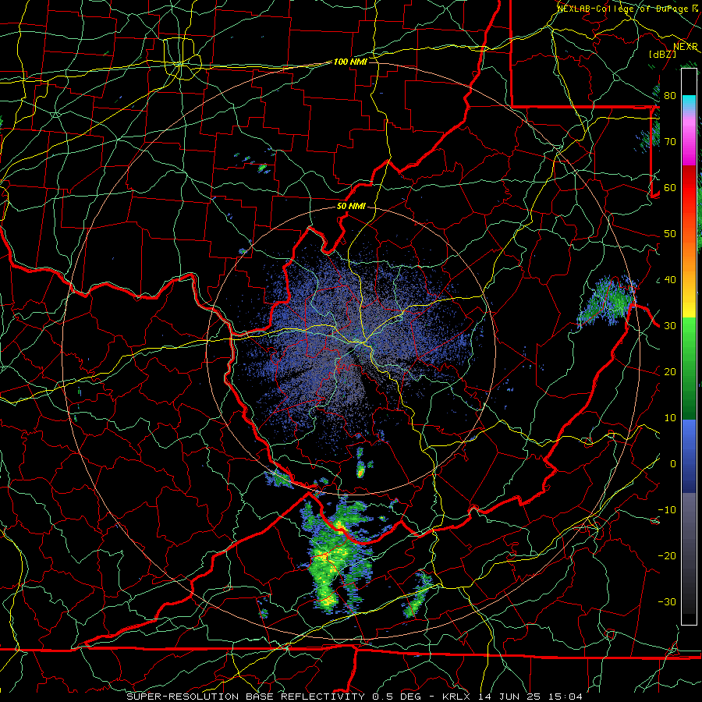Click the 100 NMI range ring label
702x702 pixels.
350,62
